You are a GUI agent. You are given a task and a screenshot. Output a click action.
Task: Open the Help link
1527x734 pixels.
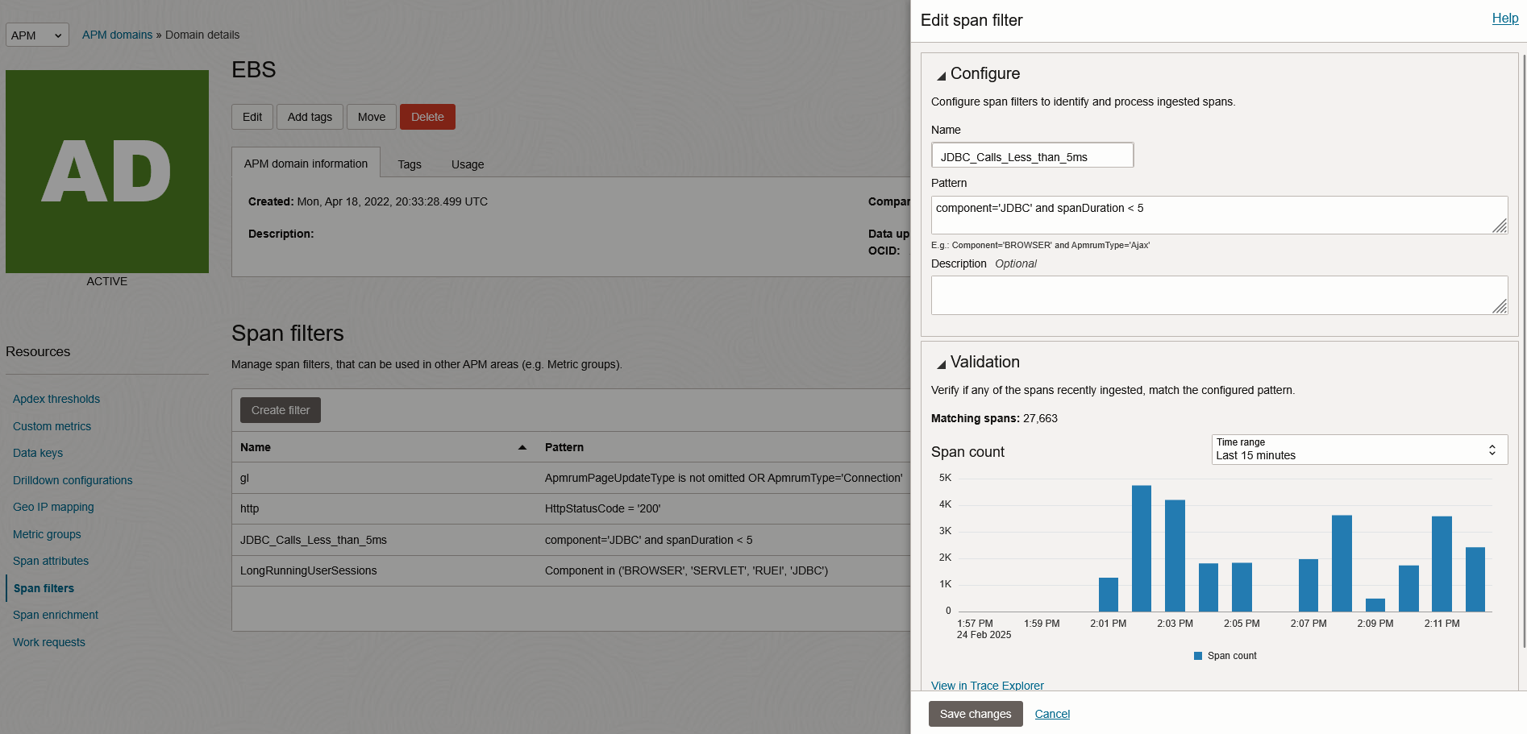coord(1504,18)
